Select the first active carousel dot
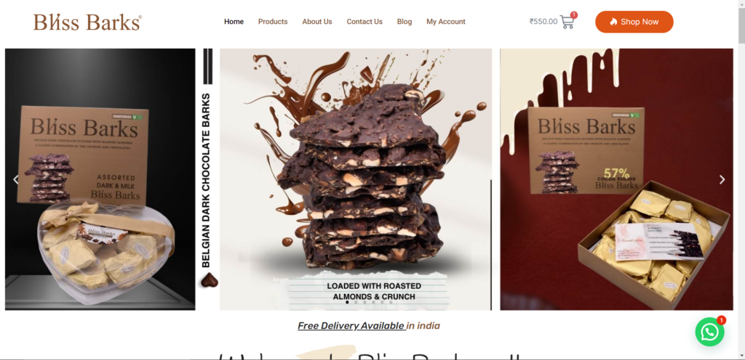Viewport: 745px width, 360px height. click(x=347, y=302)
